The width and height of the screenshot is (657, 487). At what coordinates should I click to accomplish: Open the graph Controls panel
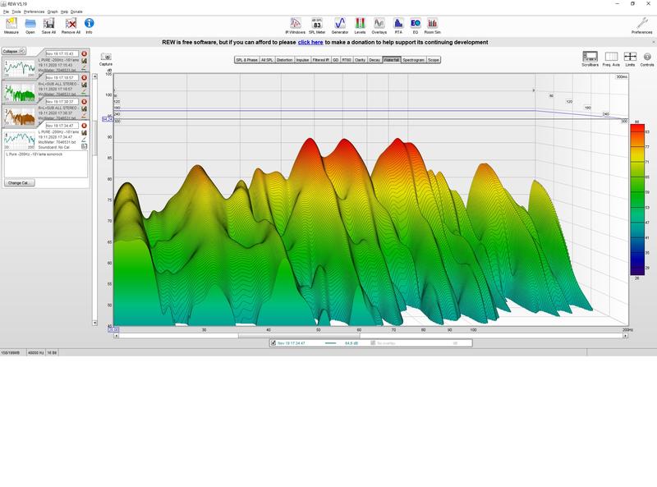(647, 58)
